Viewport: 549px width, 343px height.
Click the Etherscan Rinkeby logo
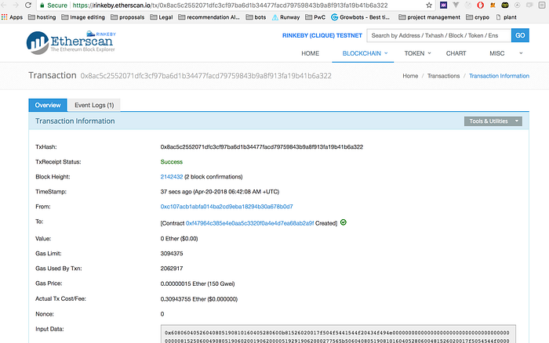pos(71,42)
